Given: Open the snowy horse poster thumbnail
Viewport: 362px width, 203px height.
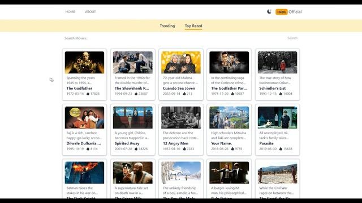Looking at the screenshot, I should point(181,173).
